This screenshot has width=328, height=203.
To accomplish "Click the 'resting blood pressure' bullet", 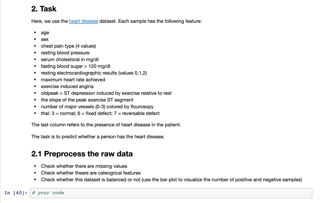I will coord(65,53).
